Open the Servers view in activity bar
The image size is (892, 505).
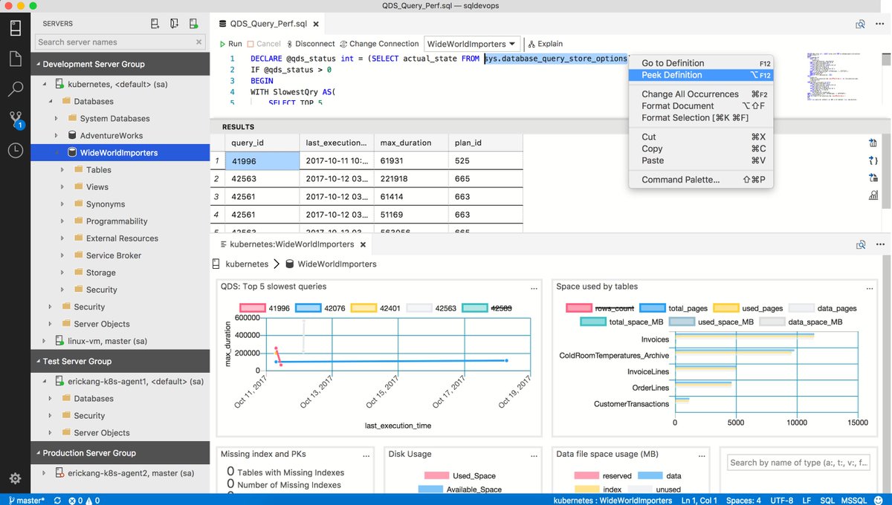tap(16, 29)
